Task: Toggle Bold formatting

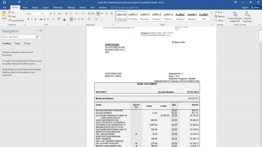Action: 28,19
